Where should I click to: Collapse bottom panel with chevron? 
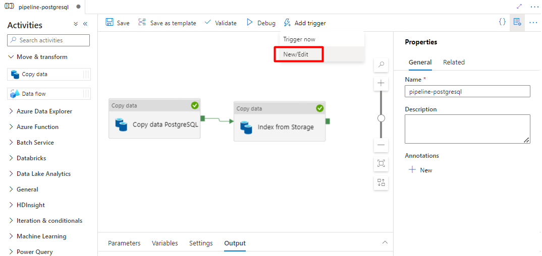(x=385, y=242)
